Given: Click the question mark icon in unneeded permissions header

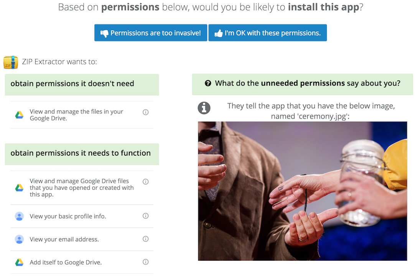Looking at the screenshot, I should [208, 83].
